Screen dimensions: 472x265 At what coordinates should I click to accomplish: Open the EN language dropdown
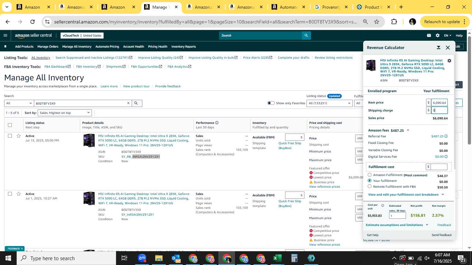(x=447, y=35)
